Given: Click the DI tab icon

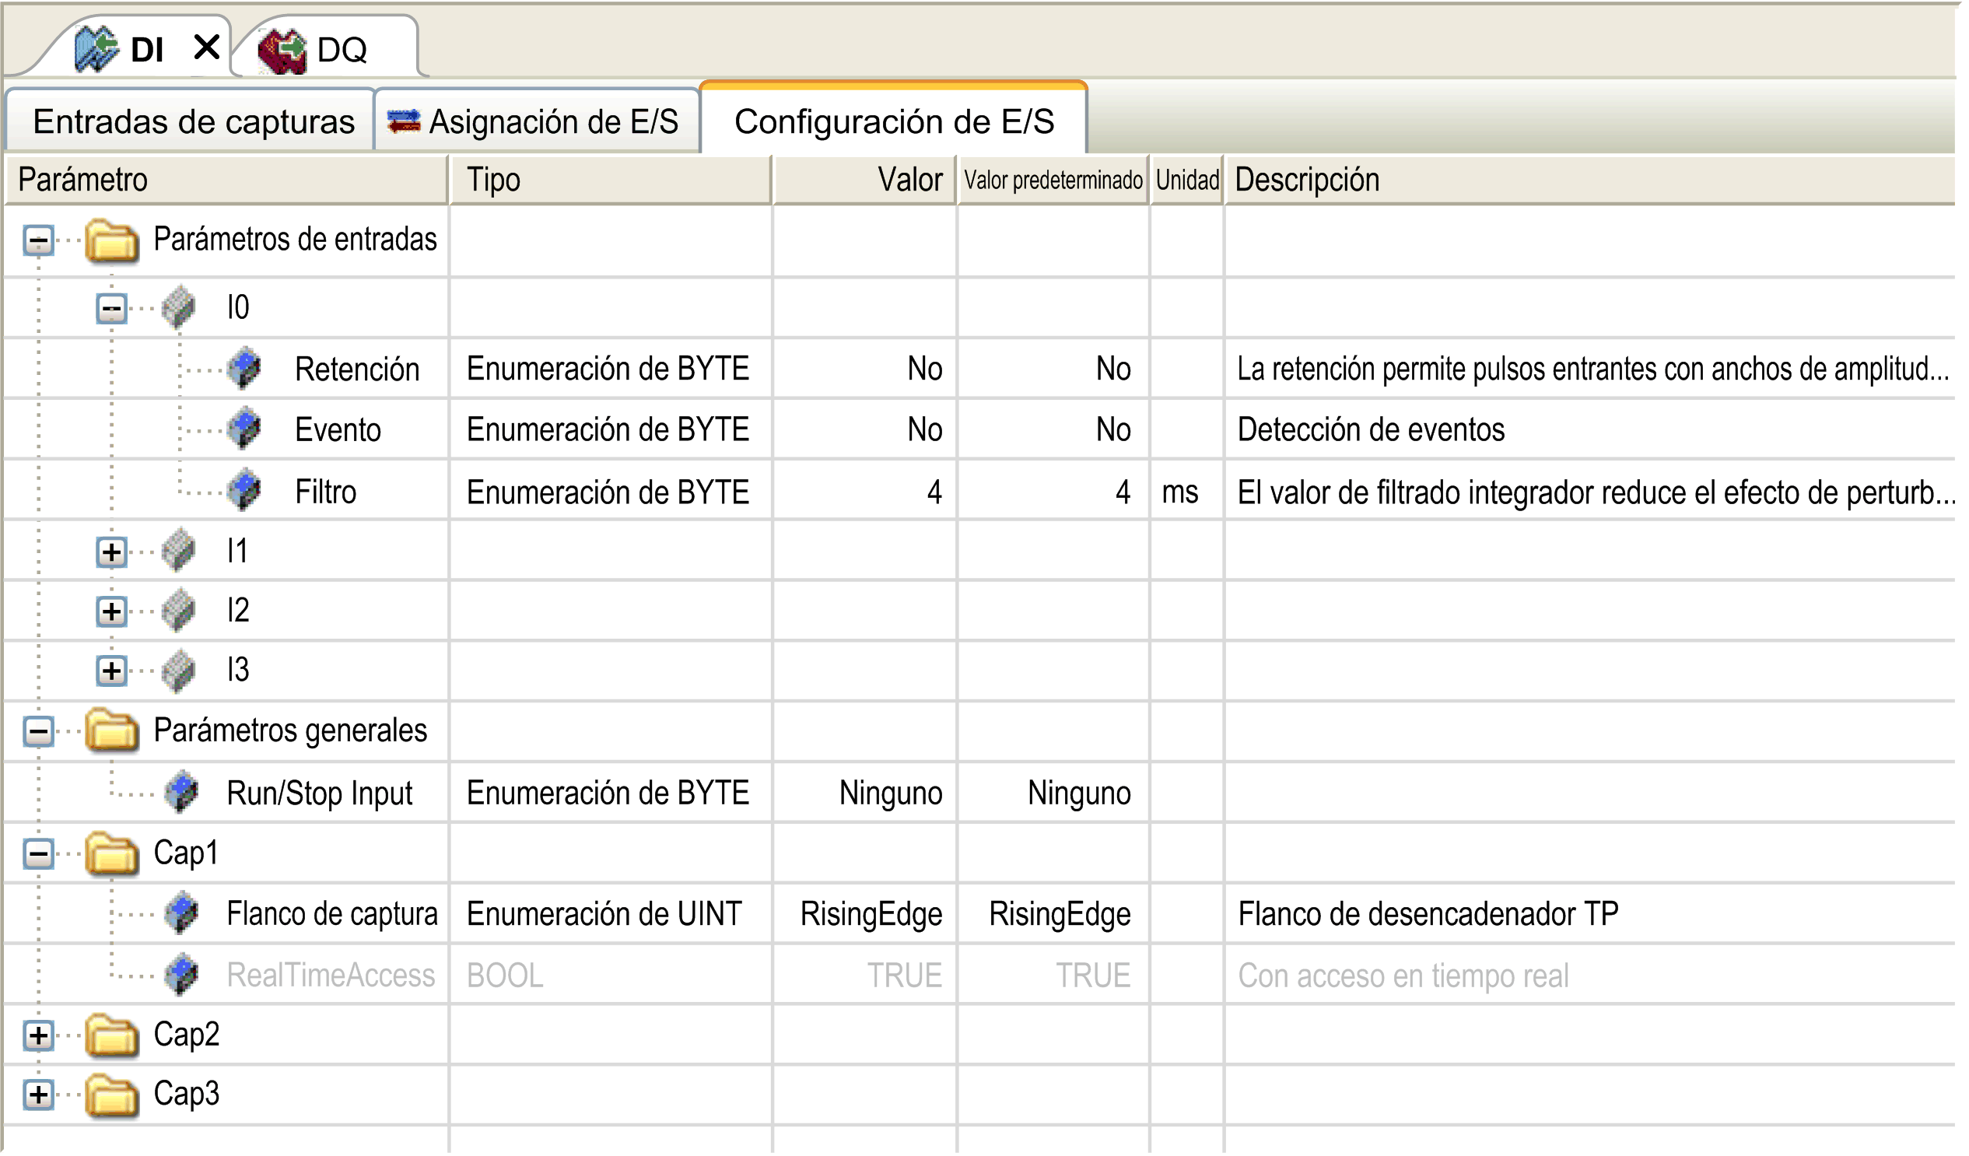Looking at the screenshot, I should [96, 49].
